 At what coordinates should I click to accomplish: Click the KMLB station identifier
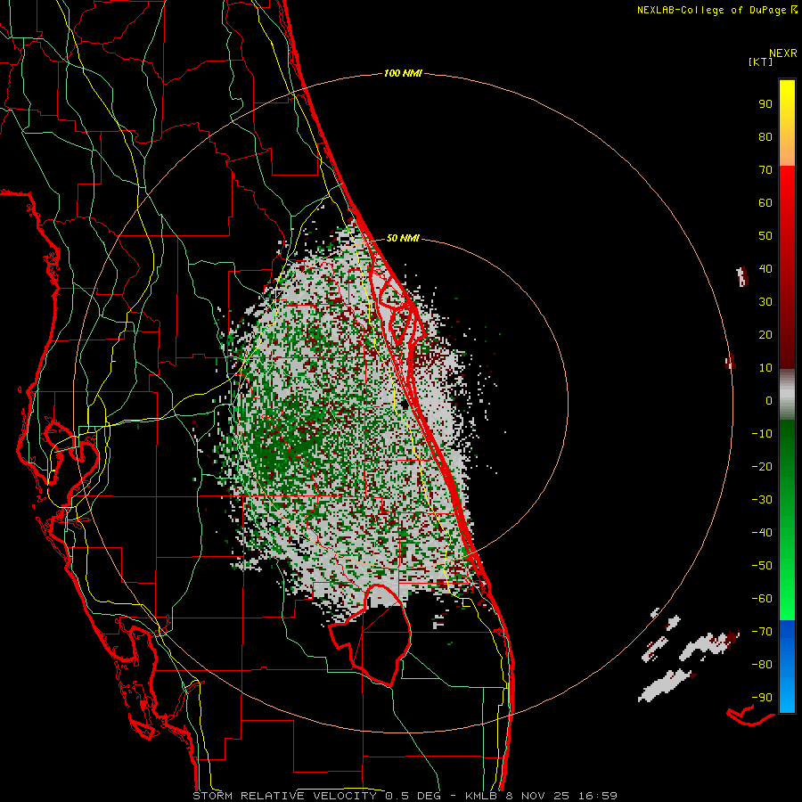[x=481, y=796]
